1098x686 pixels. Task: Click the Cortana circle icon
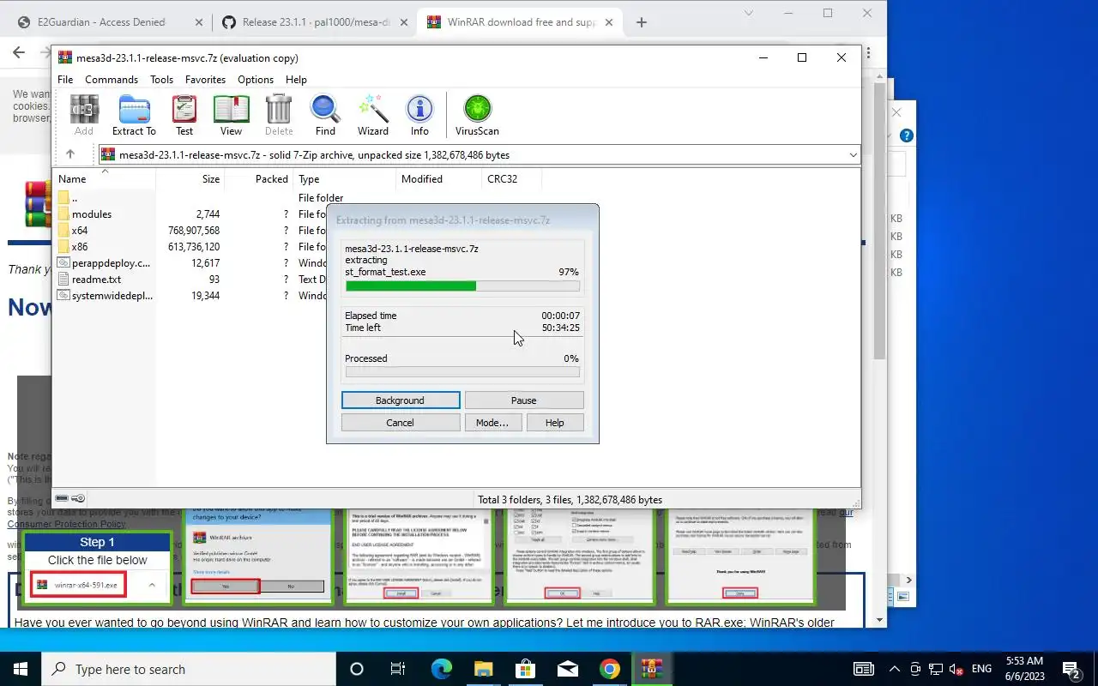[x=357, y=669]
